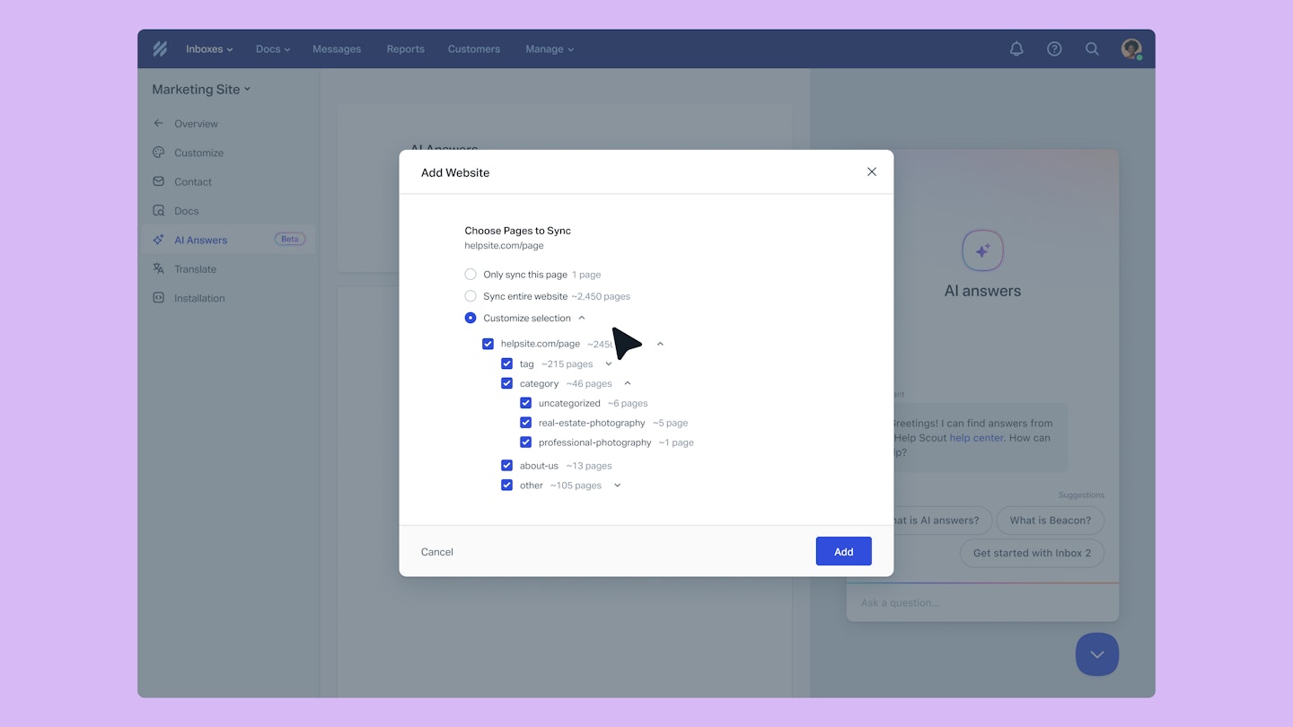Screen dimensions: 1293x727
Task: Click the Translate icon
Action: coord(158,269)
